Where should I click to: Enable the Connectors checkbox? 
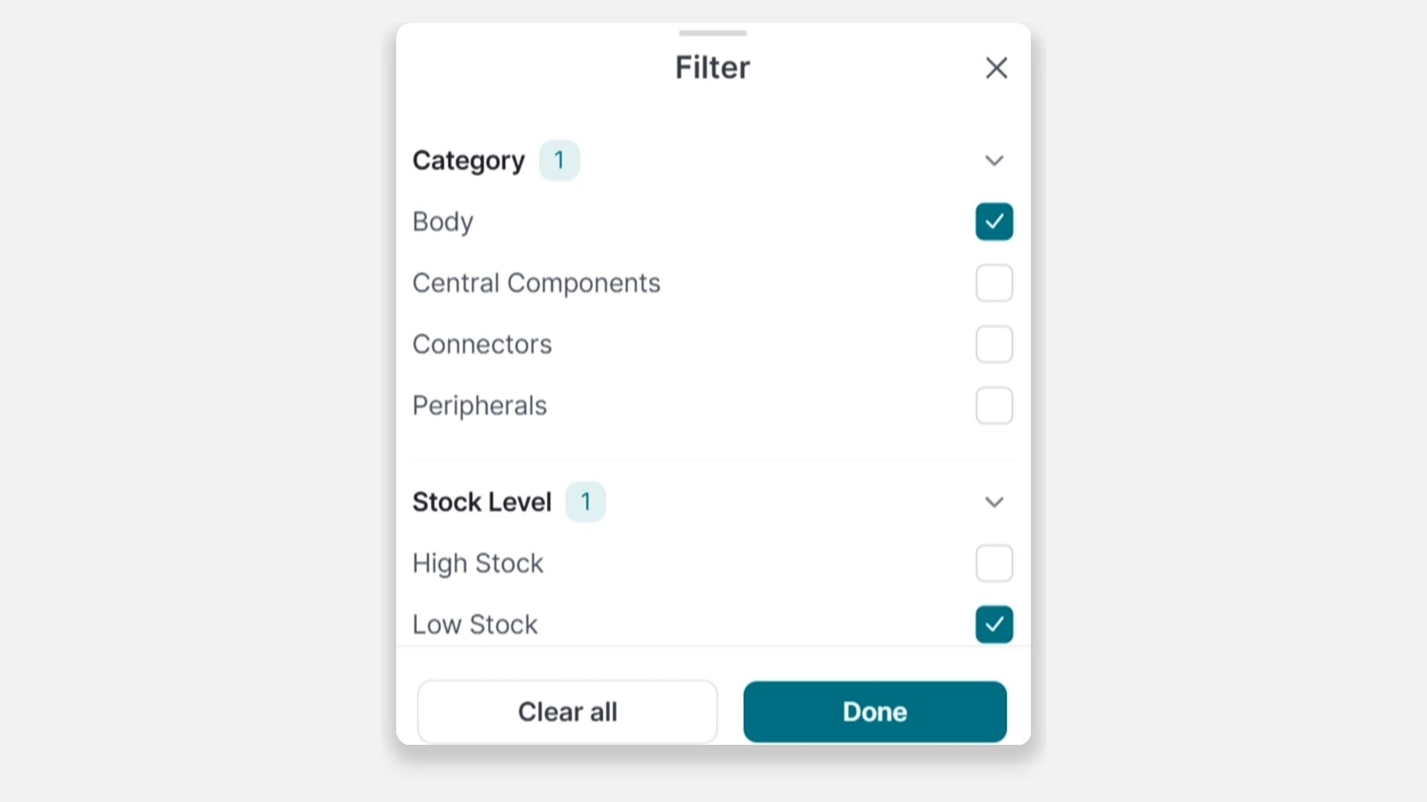click(994, 344)
